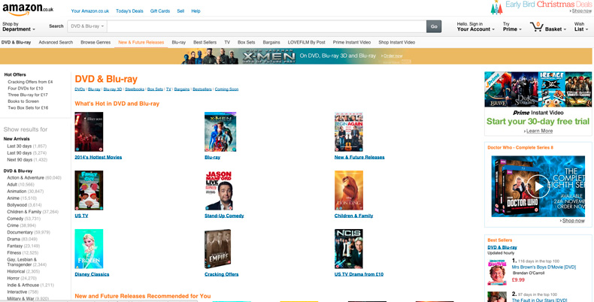The height and width of the screenshot is (302, 594).
Task: Select the Documentary genre filter
Action: coord(29,232)
